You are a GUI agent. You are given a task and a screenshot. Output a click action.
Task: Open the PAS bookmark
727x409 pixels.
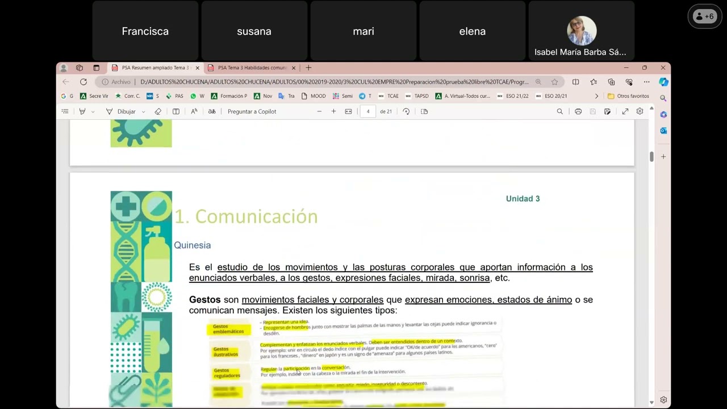click(174, 96)
